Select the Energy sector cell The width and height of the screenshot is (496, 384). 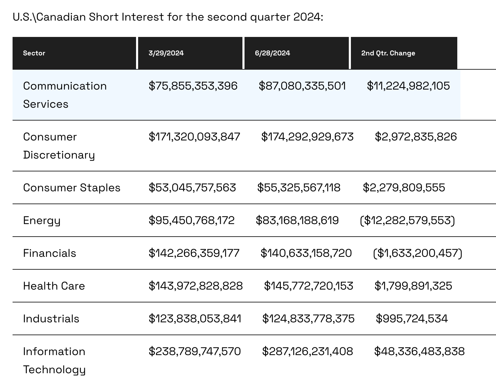point(42,221)
